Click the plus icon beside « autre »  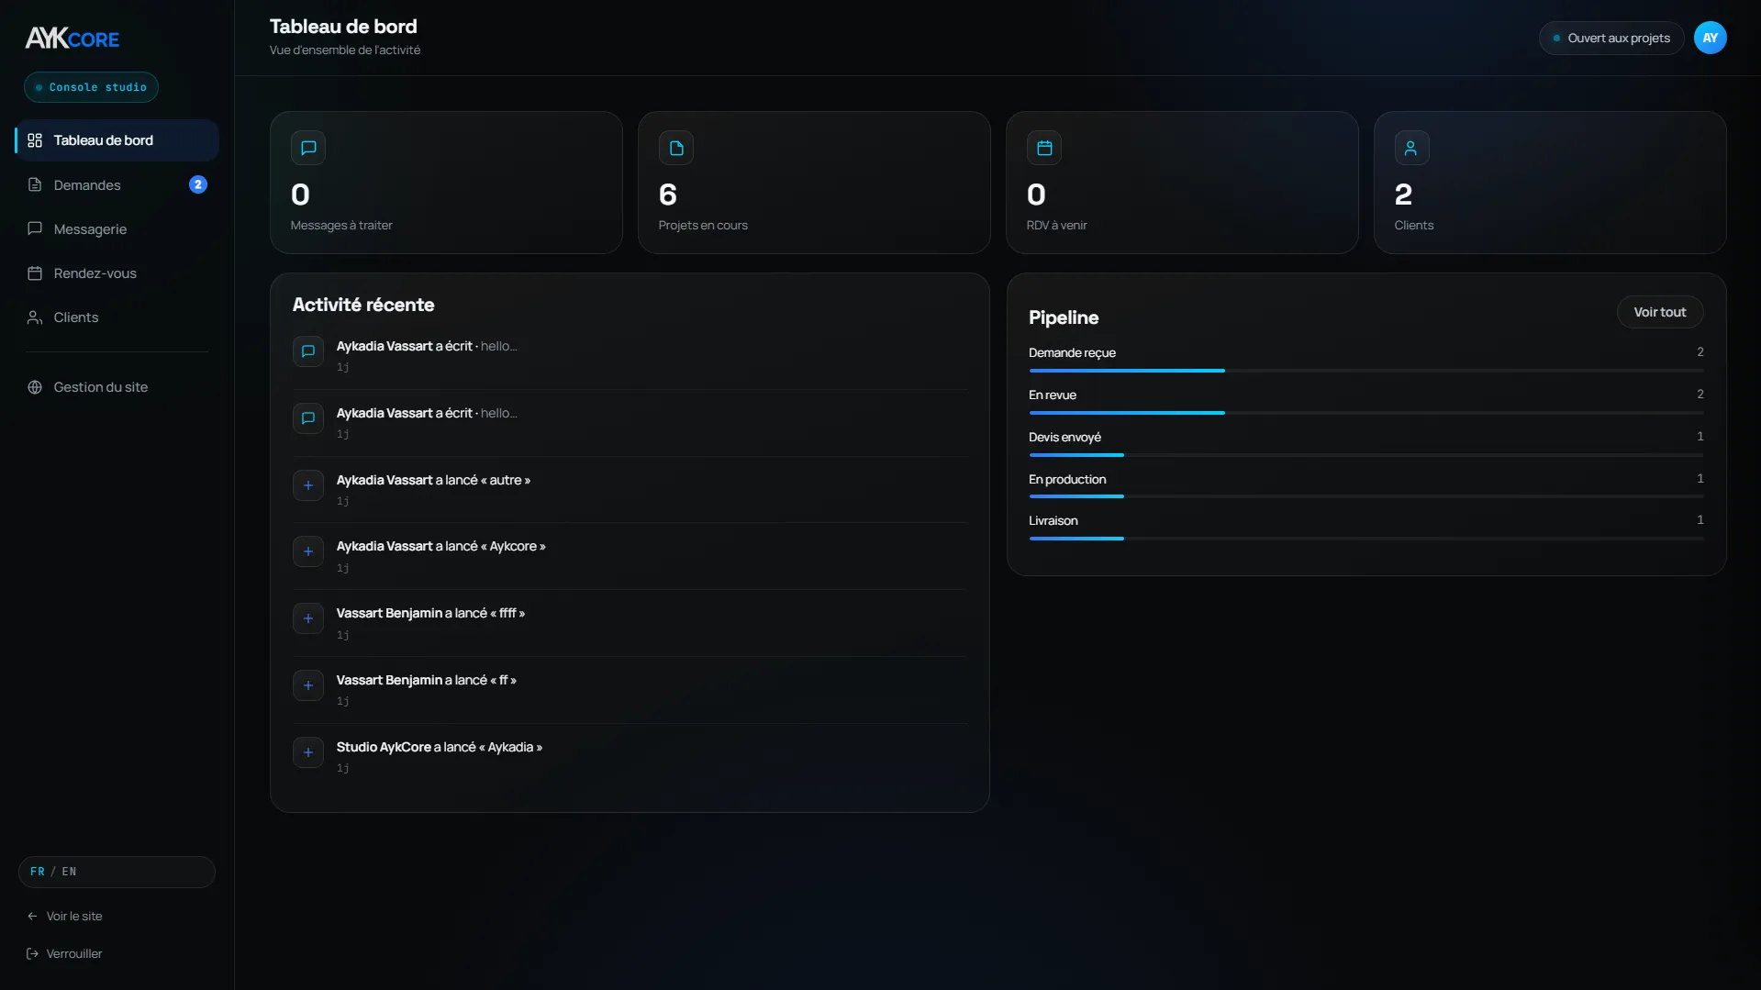pos(308,485)
